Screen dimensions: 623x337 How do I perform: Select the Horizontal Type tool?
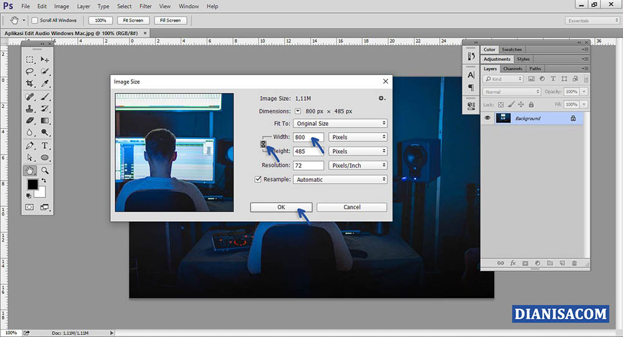[44, 145]
